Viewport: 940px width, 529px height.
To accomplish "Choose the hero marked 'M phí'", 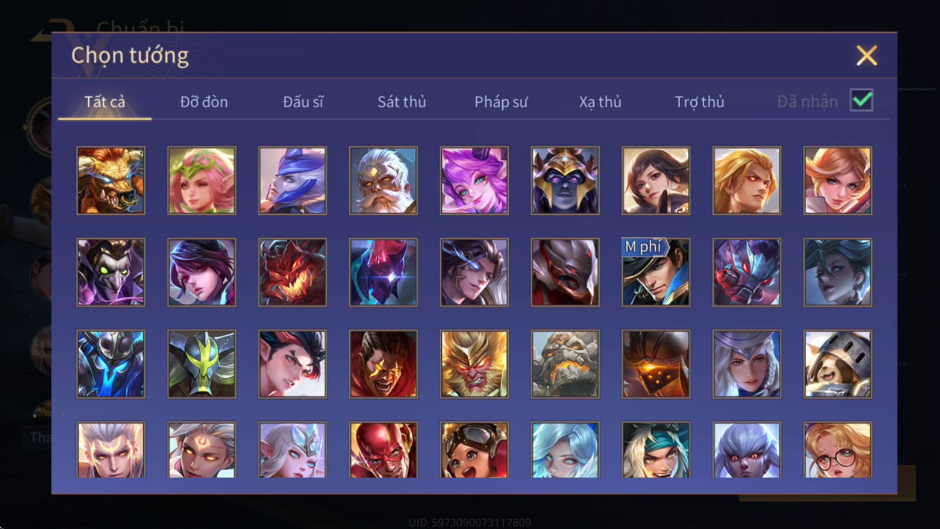I will pos(656,272).
